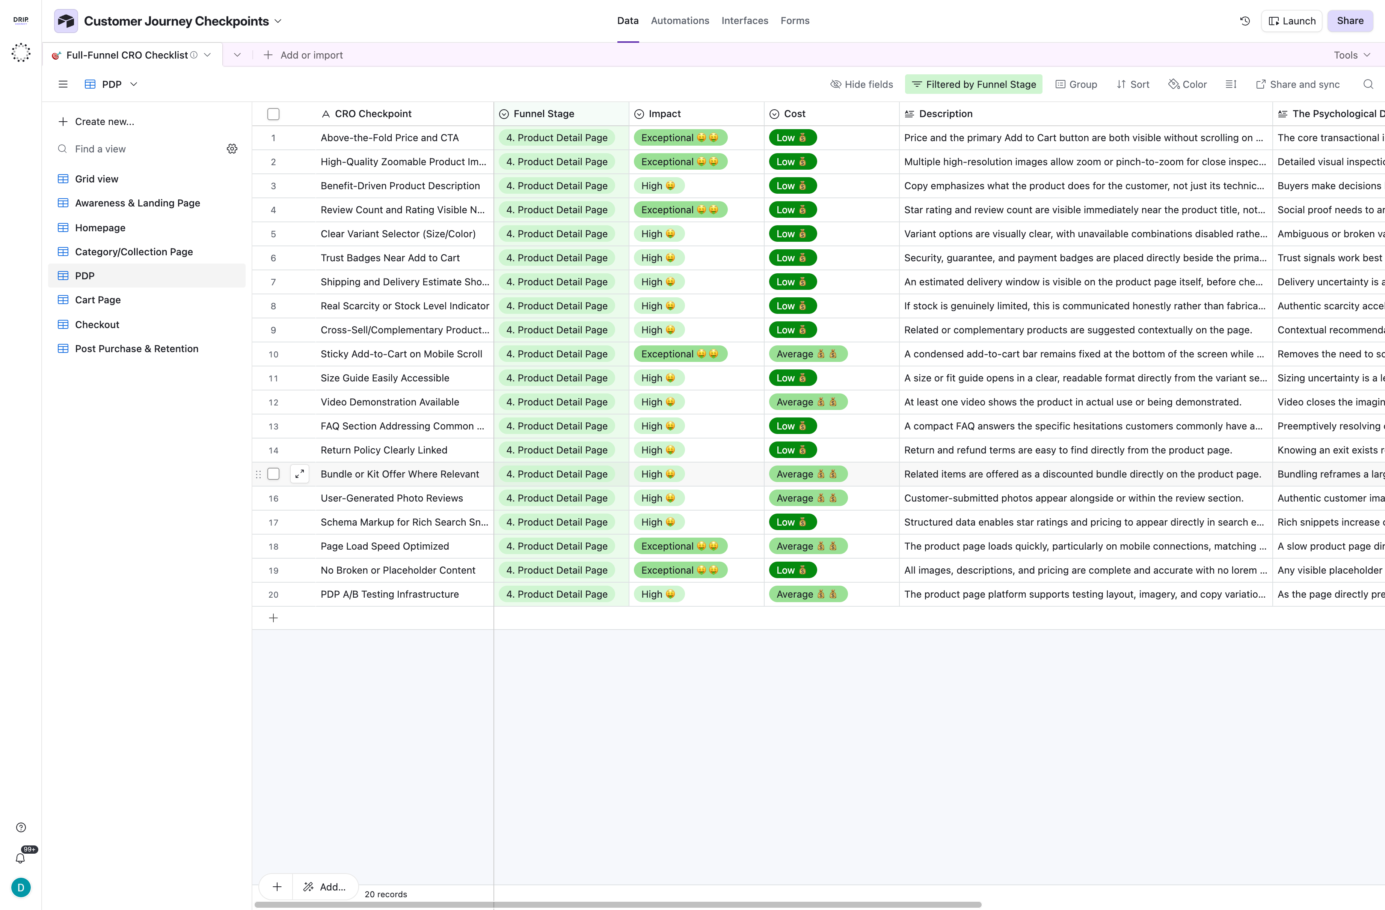Click the drag handle on Bundle row

258,474
